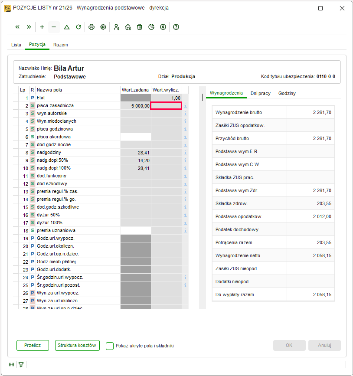Open the info icon for the nadgodziny row

coord(185,153)
